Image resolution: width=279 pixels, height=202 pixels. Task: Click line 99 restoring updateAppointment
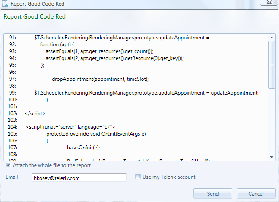(x=146, y=93)
